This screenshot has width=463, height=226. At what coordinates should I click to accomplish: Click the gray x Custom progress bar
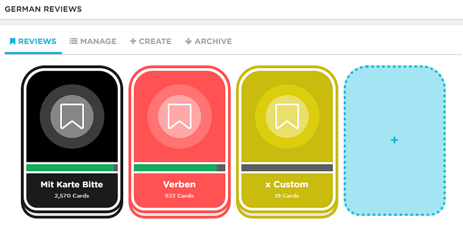pos(287,168)
